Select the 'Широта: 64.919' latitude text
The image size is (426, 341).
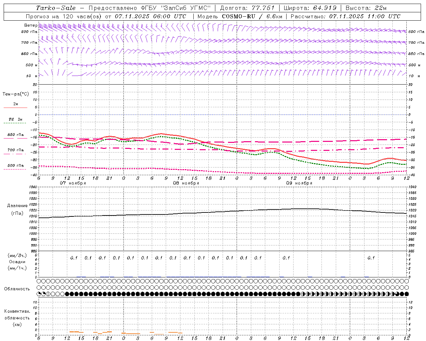click(x=310, y=8)
